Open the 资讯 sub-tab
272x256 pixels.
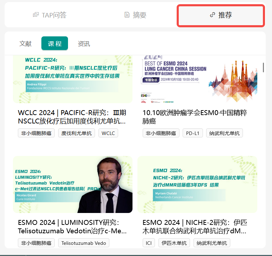coord(84,44)
